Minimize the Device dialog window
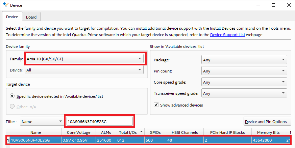The image size is (295, 148). (x=258, y=5)
